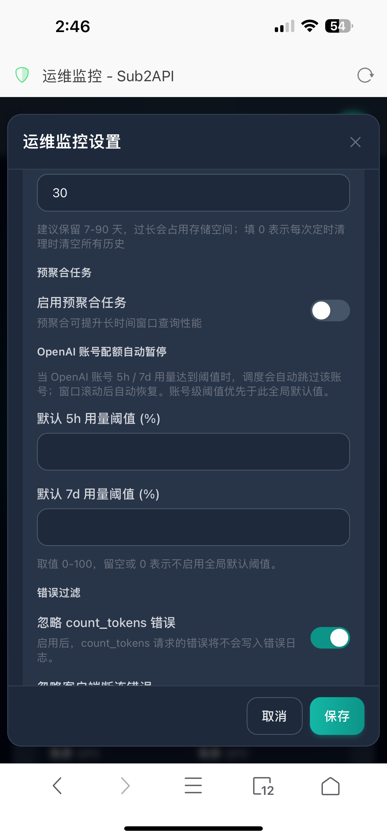The image size is (387, 838).
Task: Click the 保存 button
Action: [337, 716]
